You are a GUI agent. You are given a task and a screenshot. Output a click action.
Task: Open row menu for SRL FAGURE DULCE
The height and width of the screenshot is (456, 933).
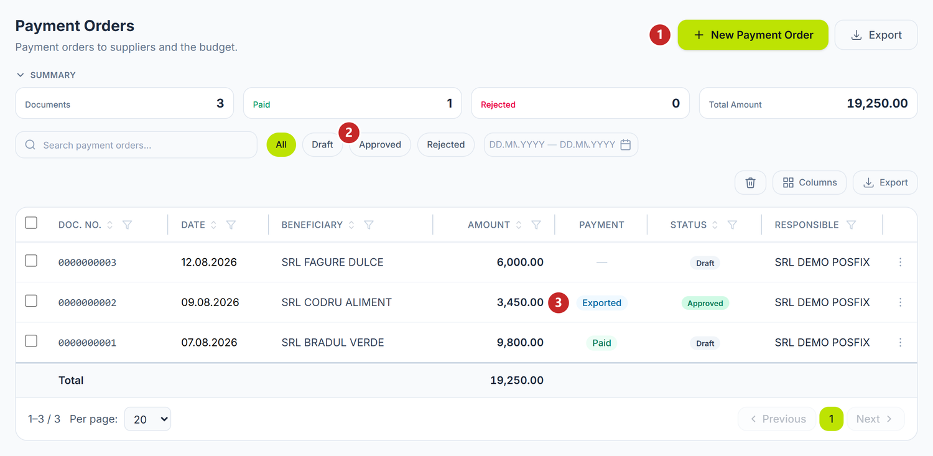point(900,263)
